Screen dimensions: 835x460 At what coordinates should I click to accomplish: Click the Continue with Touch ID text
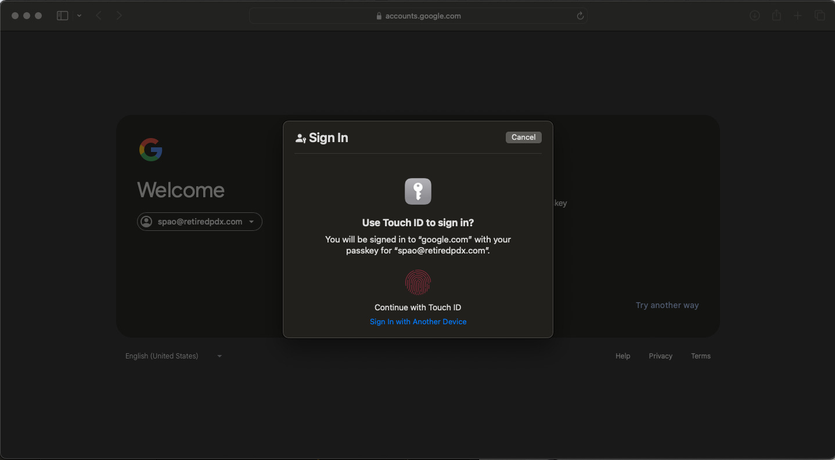pyautogui.click(x=418, y=307)
